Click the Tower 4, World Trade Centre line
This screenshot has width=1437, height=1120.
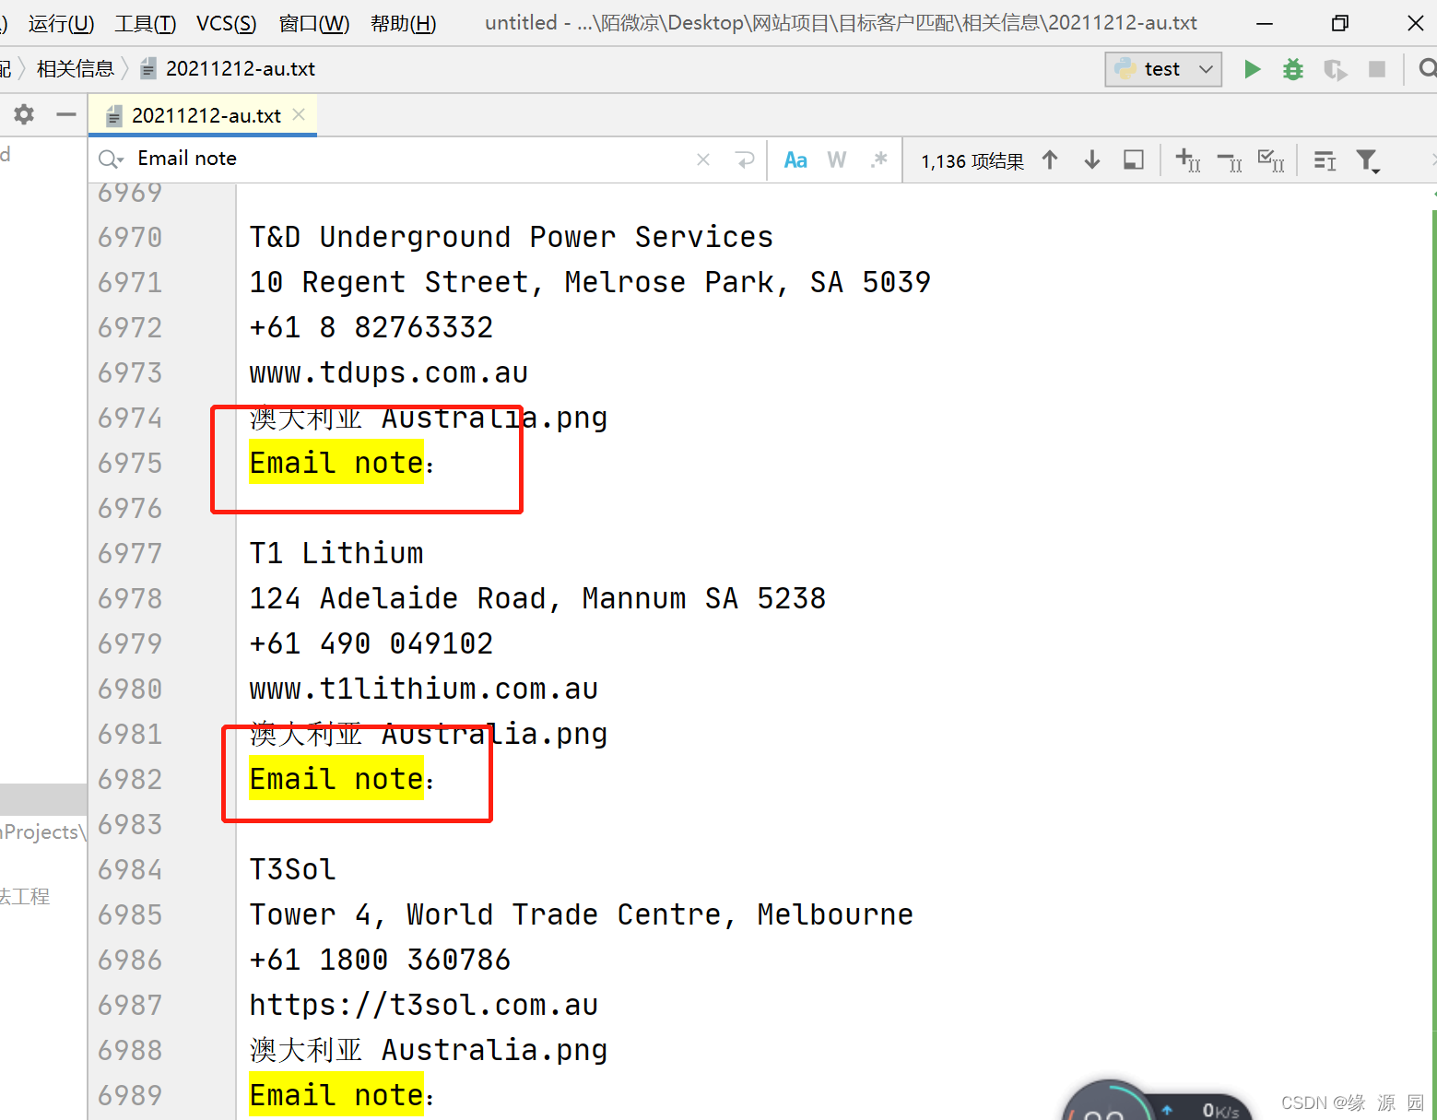point(581,914)
